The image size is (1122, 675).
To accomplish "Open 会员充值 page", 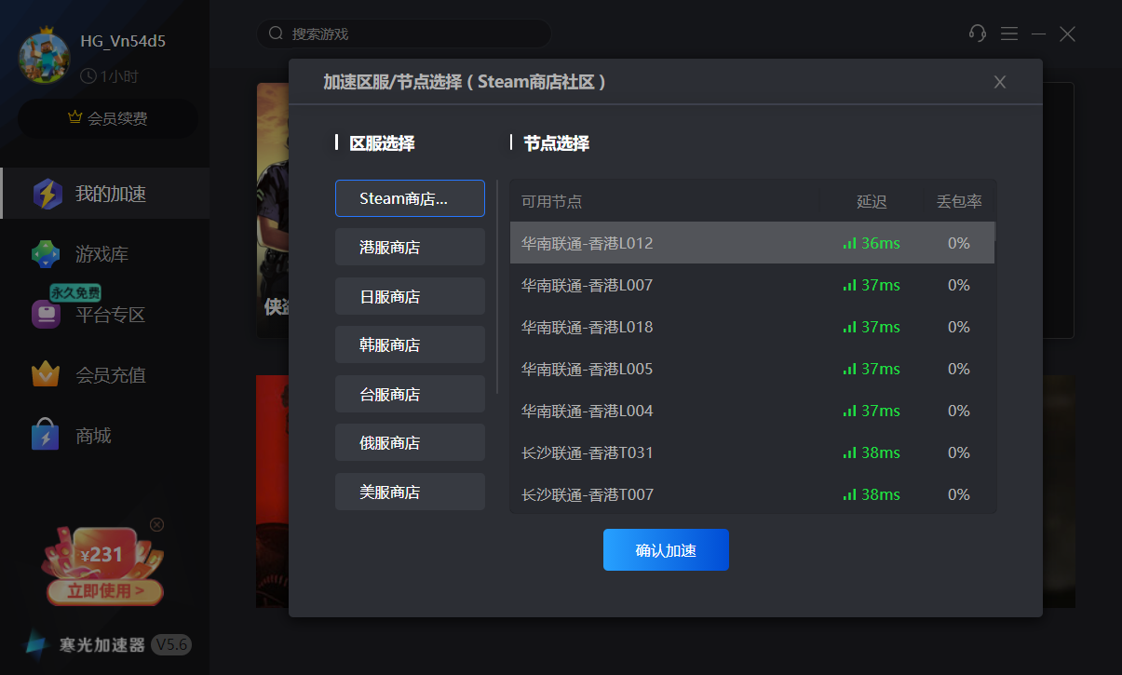I will 104,375.
